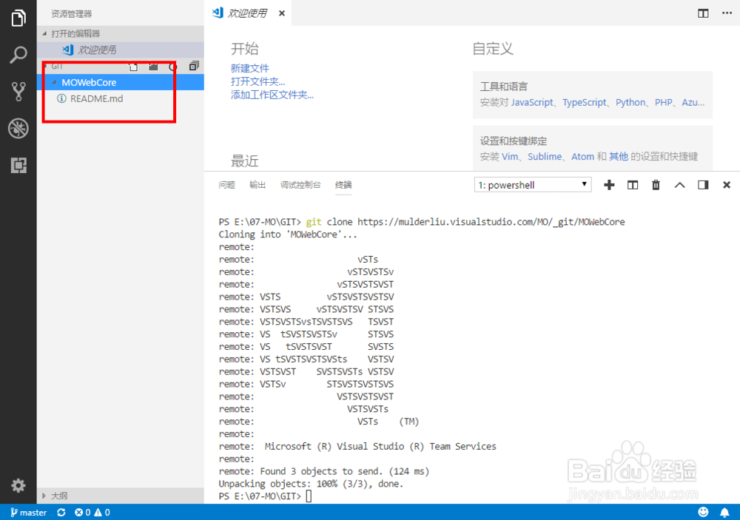This screenshot has height=520, width=740.
Task: Open the Extensions view icon
Action: tap(18, 165)
